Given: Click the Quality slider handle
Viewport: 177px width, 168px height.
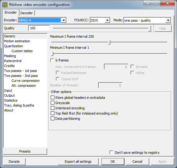Looking at the screenshot, I should click(x=150, y=28).
